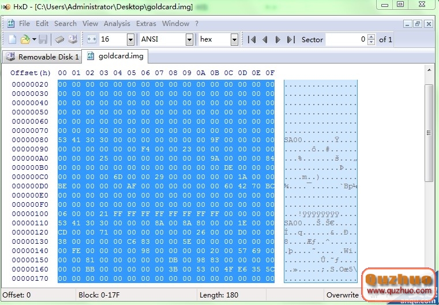Open the RAM editor chip icon
Viewport: 439px width, 305px height.
click(x=59, y=39)
